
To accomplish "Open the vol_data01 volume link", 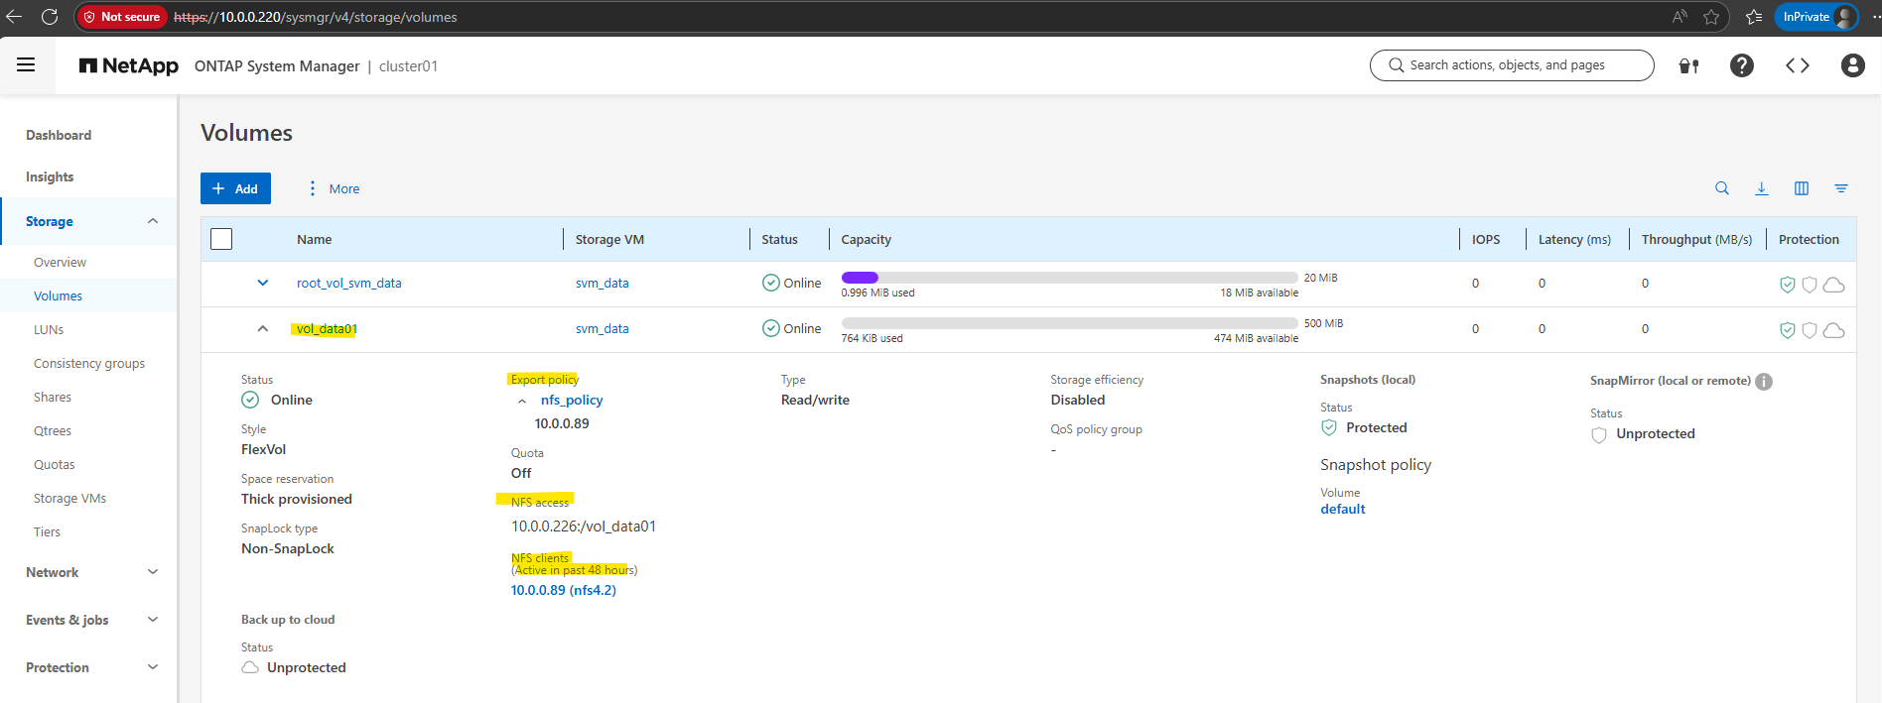I will [327, 328].
